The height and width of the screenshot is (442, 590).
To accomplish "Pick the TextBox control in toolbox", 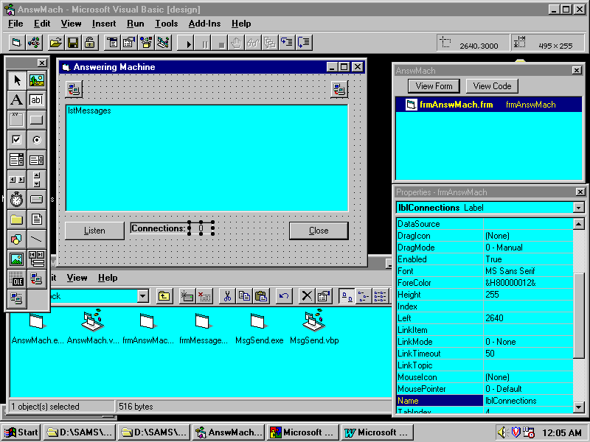I will click(36, 100).
